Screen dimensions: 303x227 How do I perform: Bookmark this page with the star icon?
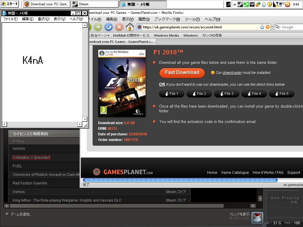[x=262, y=27]
